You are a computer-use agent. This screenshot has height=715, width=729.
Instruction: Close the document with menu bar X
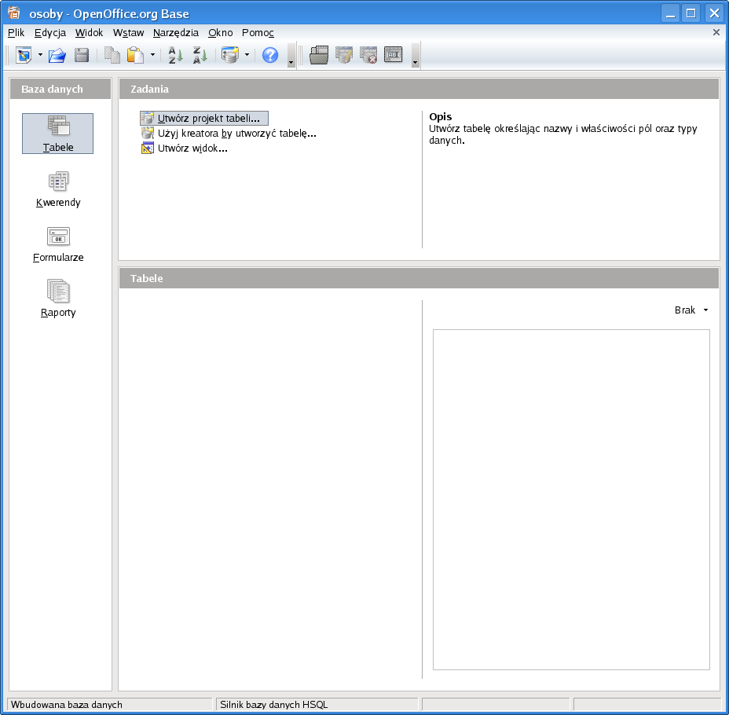click(716, 32)
